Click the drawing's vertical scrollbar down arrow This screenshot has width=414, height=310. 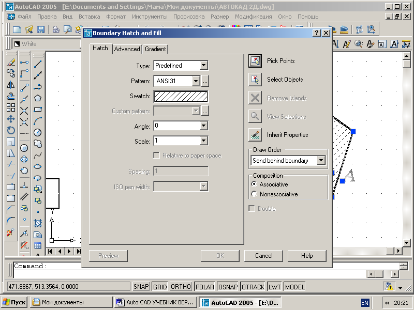[x=407, y=242]
